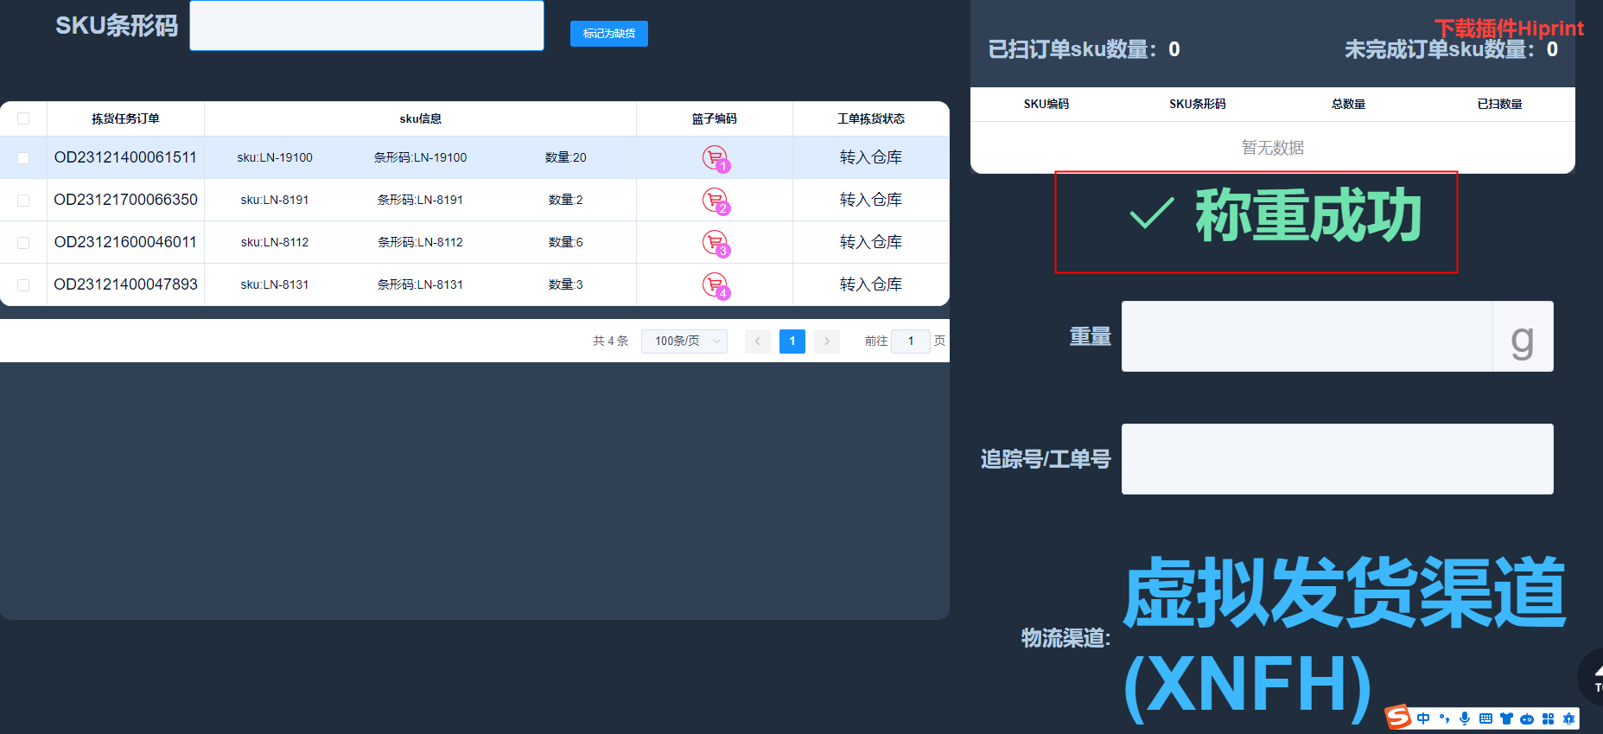1603x734 pixels.
Task: Click the 拣货任务订单 column header
Action: (125, 118)
